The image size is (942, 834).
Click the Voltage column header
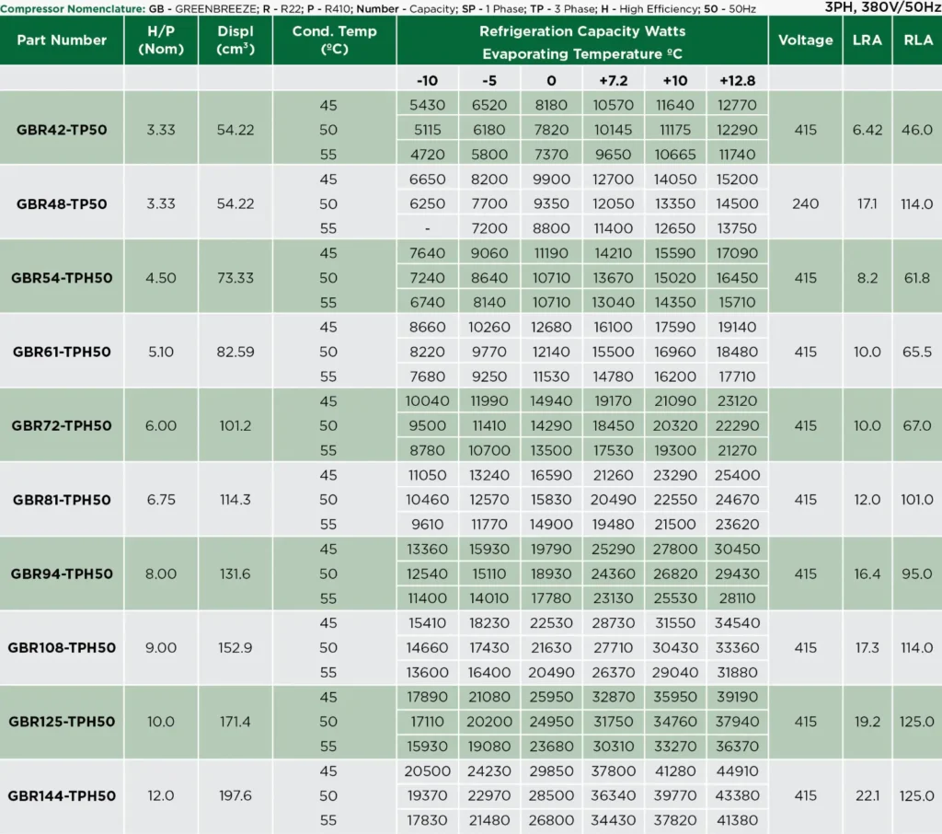click(806, 41)
